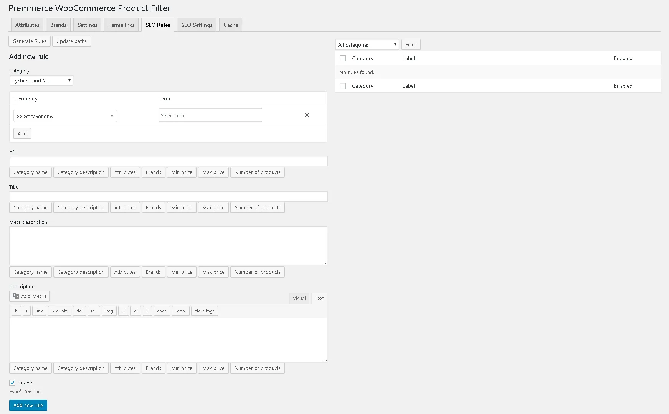Switch to the Attributes tab
Image resolution: width=669 pixels, height=414 pixels.
tap(27, 25)
